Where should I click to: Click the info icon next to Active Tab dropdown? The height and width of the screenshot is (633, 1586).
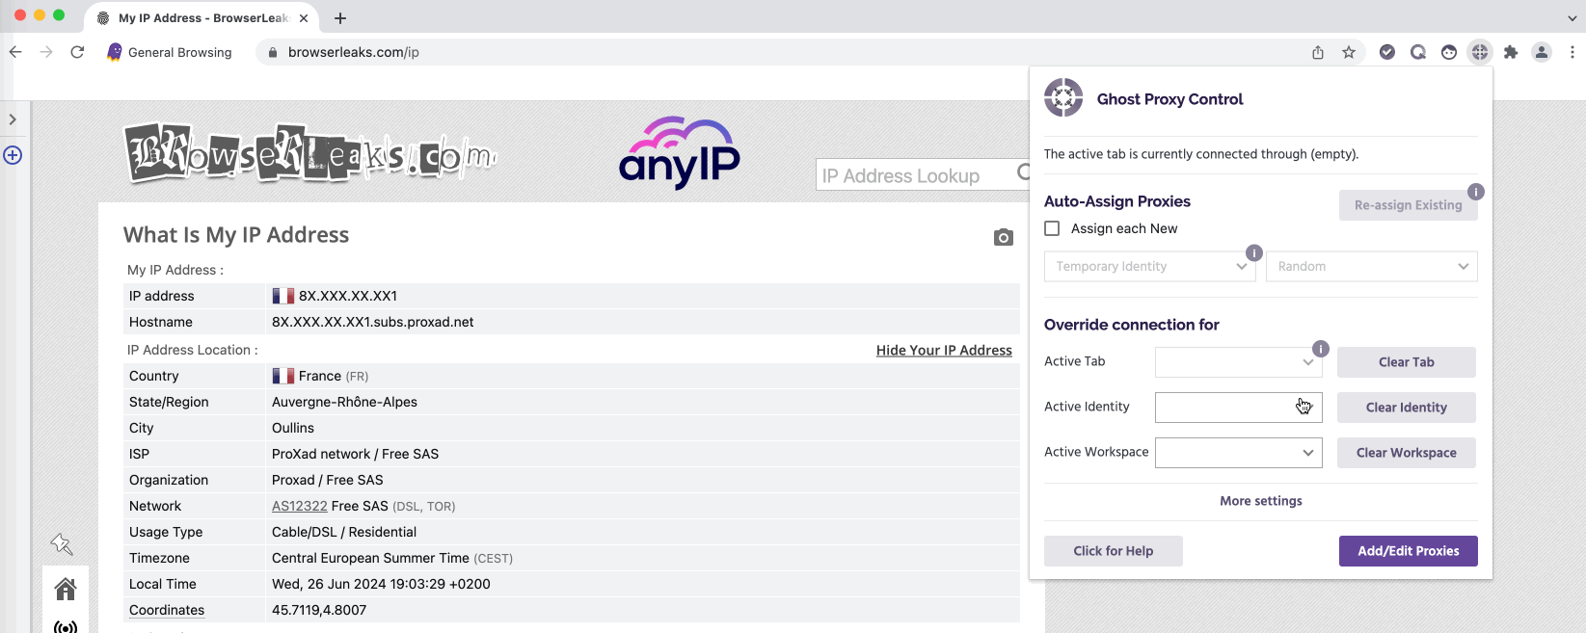click(1321, 348)
